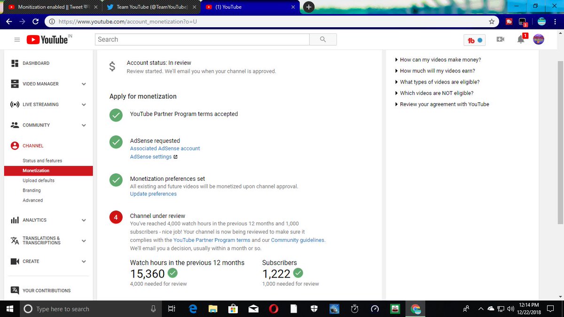Open a new browser tab
Image resolution: width=564 pixels, height=317 pixels.
(309, 7)
